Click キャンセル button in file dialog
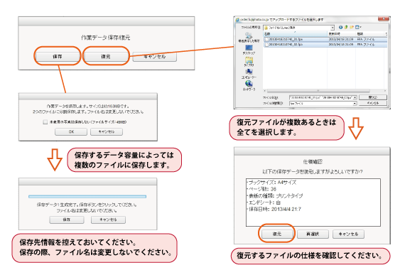The height and width of the screenshot is (270, 405). pos(373,103)
